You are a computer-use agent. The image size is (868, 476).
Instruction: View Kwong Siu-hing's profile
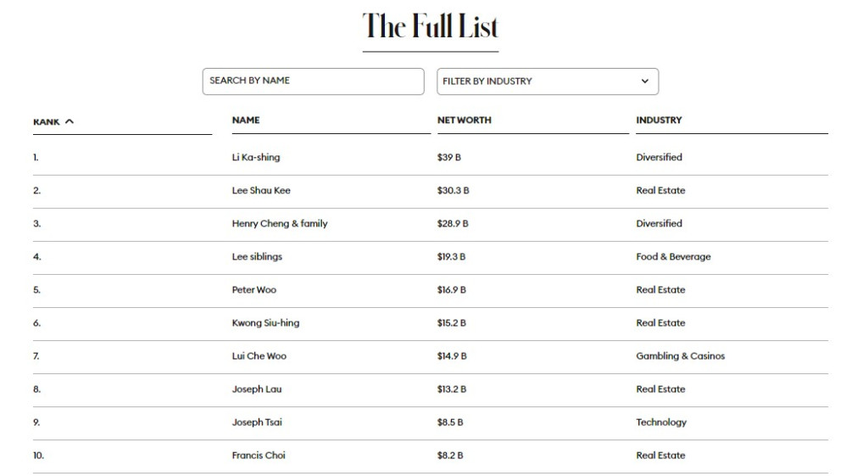(265, 323)
